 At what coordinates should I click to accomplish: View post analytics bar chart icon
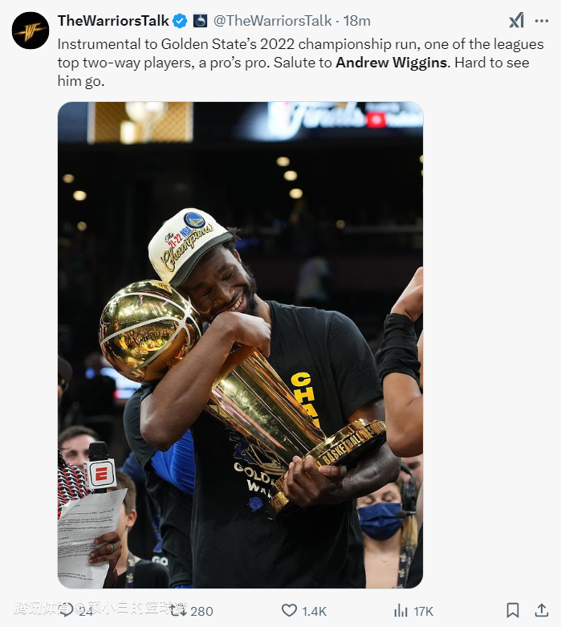click(x=400, y=610)
